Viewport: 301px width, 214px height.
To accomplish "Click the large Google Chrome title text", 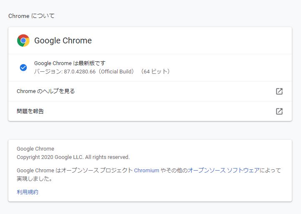I will coord(63,40).
